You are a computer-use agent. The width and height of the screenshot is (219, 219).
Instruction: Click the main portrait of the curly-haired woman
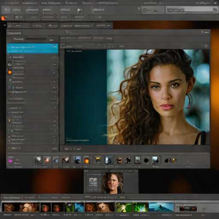coord(158,97)
